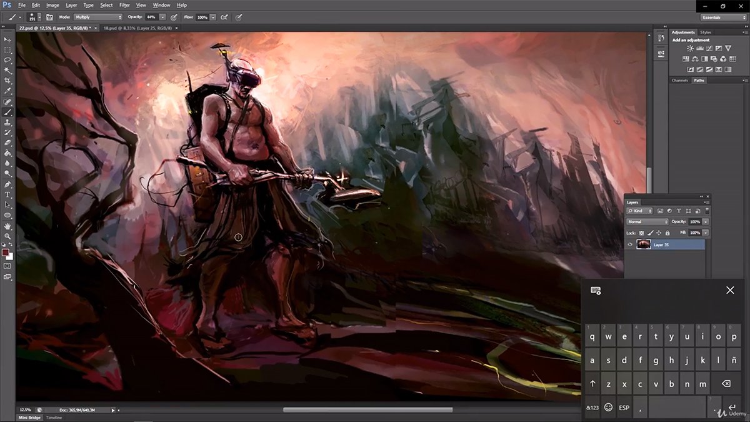Open the brush preset picker arrow
The height and width of the screenshot is (422, 750).
(x=39, y=17)
